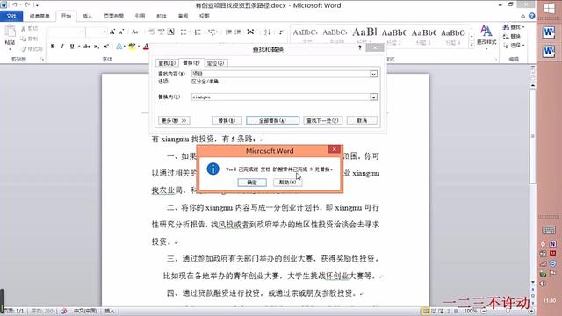Switch to the Home ribbon tab
This screenshot has width=562, height=316.
click(66, 16)
